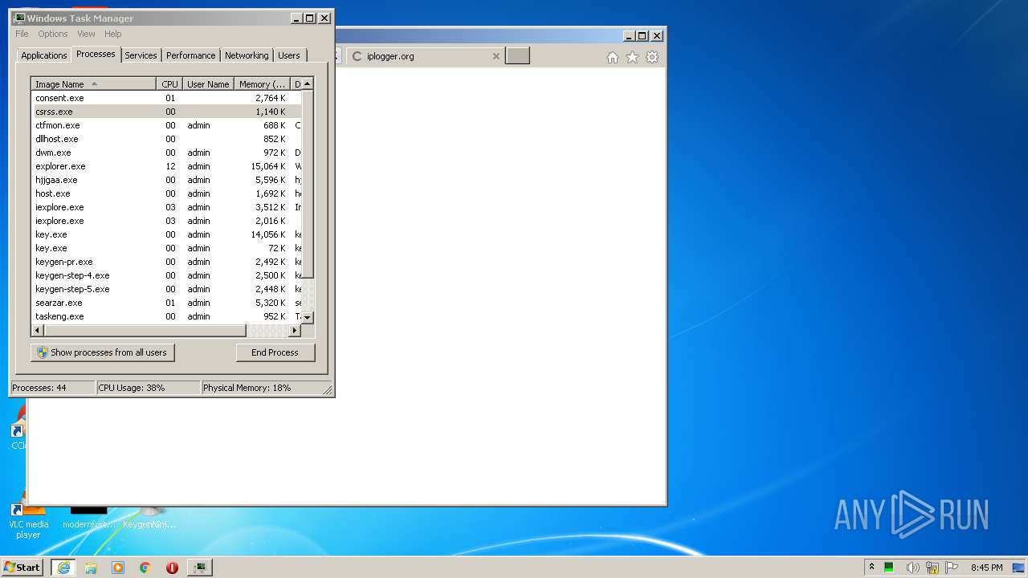The height and width of the screenshot is (578, 1028).
Task: Open Internet Explorer Favorites star icon
Action: (632, 57)
